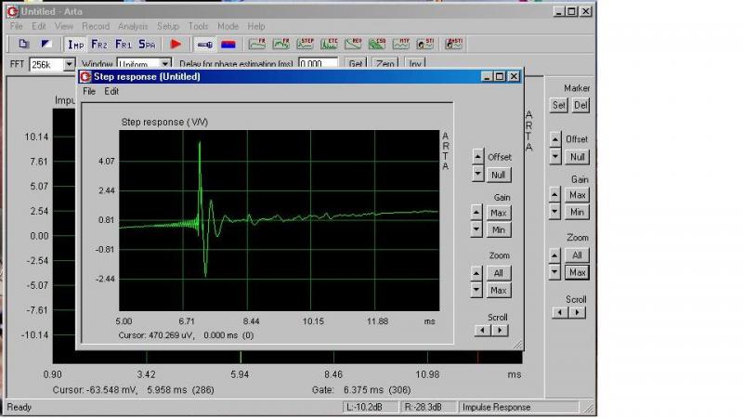Select the Fr2 dual-channel frequency response icon
Viewport: 743px width, 418px height.
coord(99,44)
